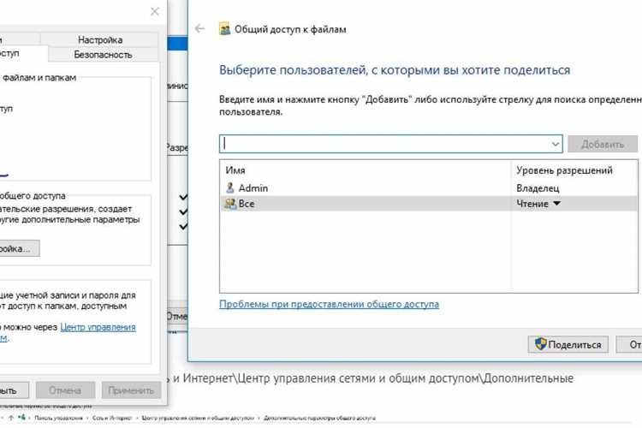Click Панель управления in the breadcrumb
Image resolution: width=642 pixels, height=428 pixels.
[58, 419]
